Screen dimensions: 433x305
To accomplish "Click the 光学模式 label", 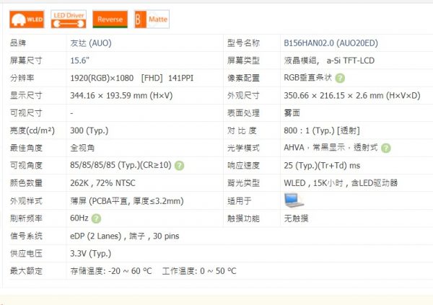I will tap(243, 148).
